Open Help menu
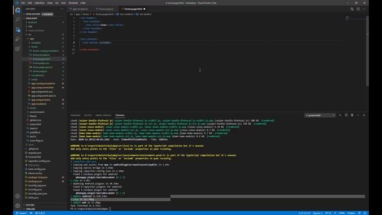Screen dimensions: 382x215 [x=83, y=3]
